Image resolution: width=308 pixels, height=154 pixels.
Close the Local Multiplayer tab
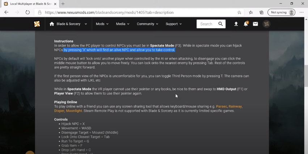click(55, 4)
